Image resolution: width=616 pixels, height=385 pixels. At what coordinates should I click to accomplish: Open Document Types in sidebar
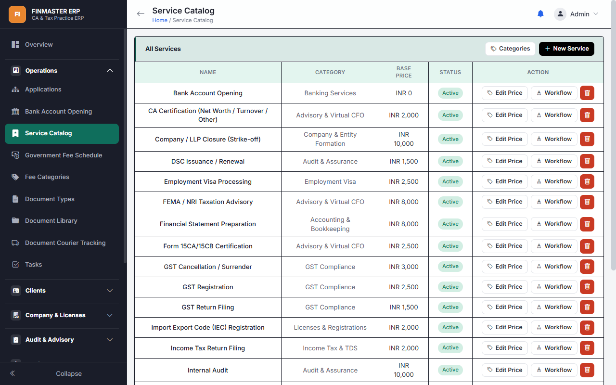click(62, 199)
